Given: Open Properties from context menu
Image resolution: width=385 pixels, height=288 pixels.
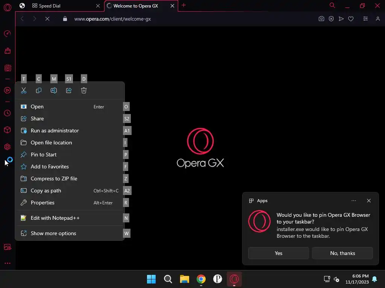Looking at the screenshot, I should point(70,202).
